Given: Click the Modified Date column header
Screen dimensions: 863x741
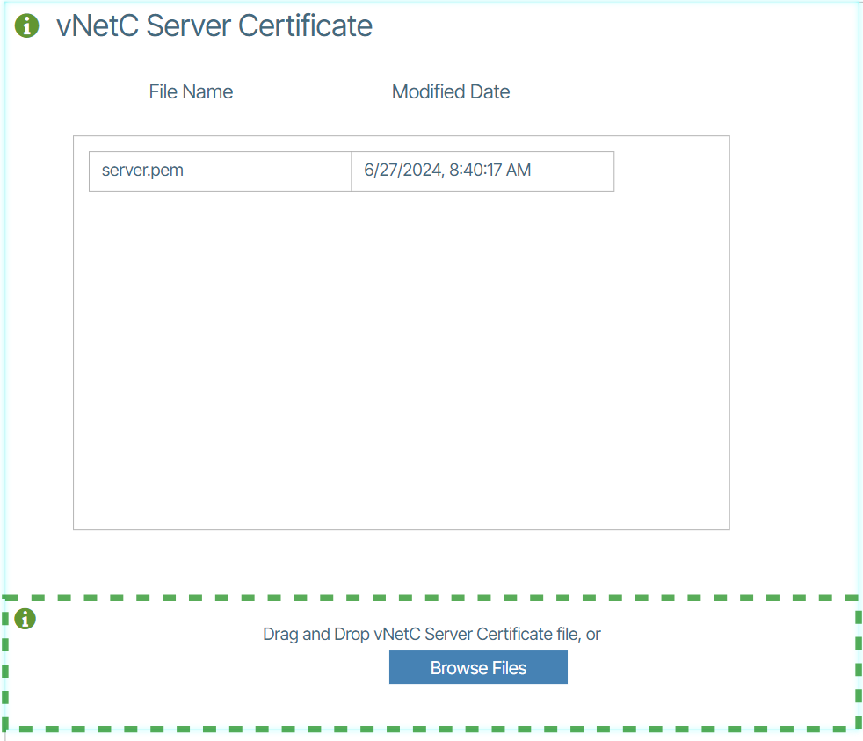Looking at the screenshot, I should (x=450, y=92).
